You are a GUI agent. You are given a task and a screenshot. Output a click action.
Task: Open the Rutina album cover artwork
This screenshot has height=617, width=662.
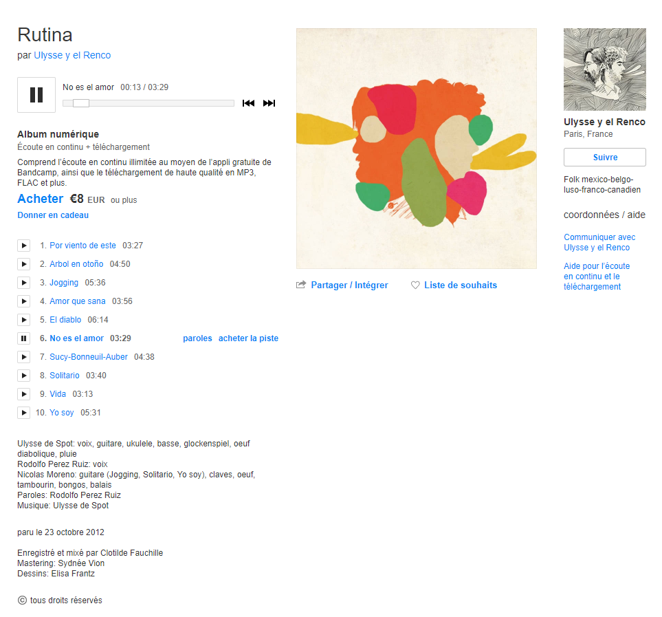pos(417,149)
